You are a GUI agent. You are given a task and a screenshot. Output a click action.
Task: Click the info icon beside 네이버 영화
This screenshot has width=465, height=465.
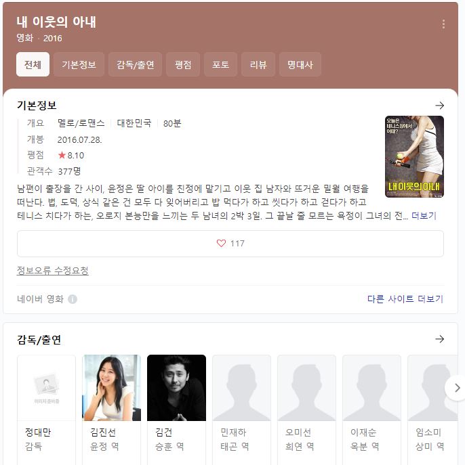pos(73,299)
